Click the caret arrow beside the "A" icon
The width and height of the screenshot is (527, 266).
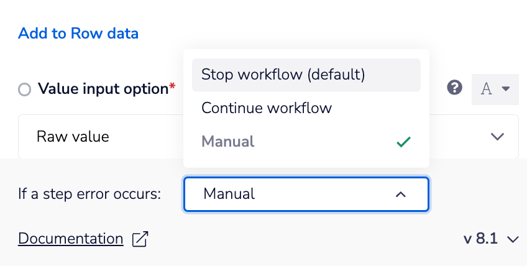pos(505,89)
